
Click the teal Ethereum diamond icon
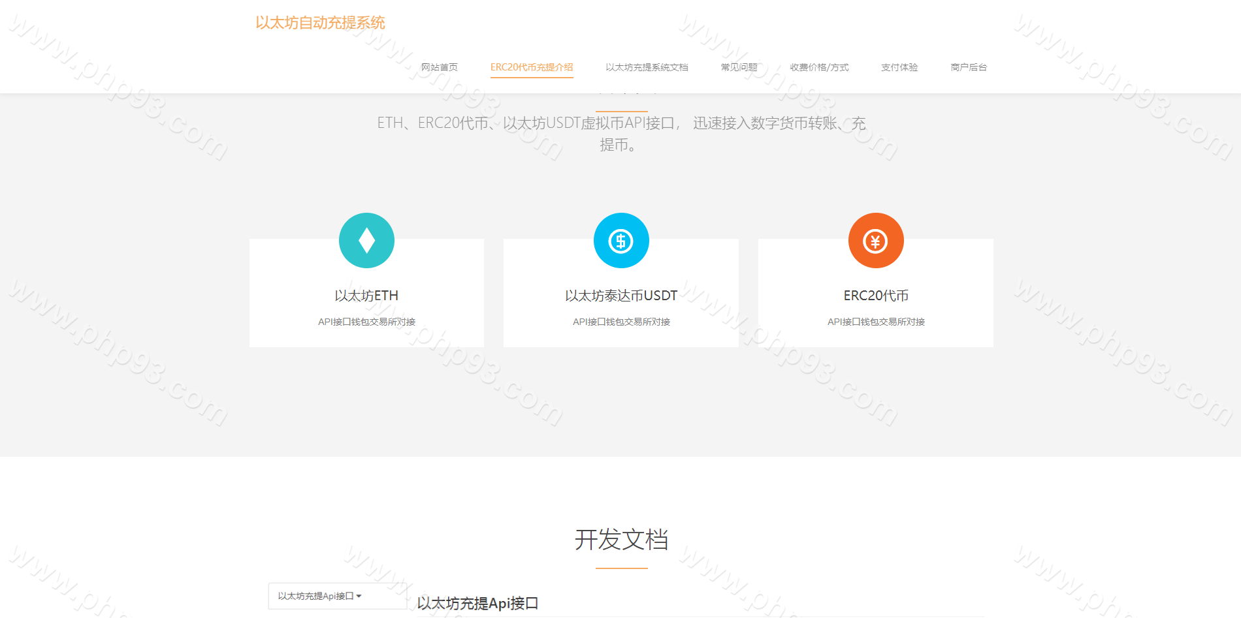(366, 241)
